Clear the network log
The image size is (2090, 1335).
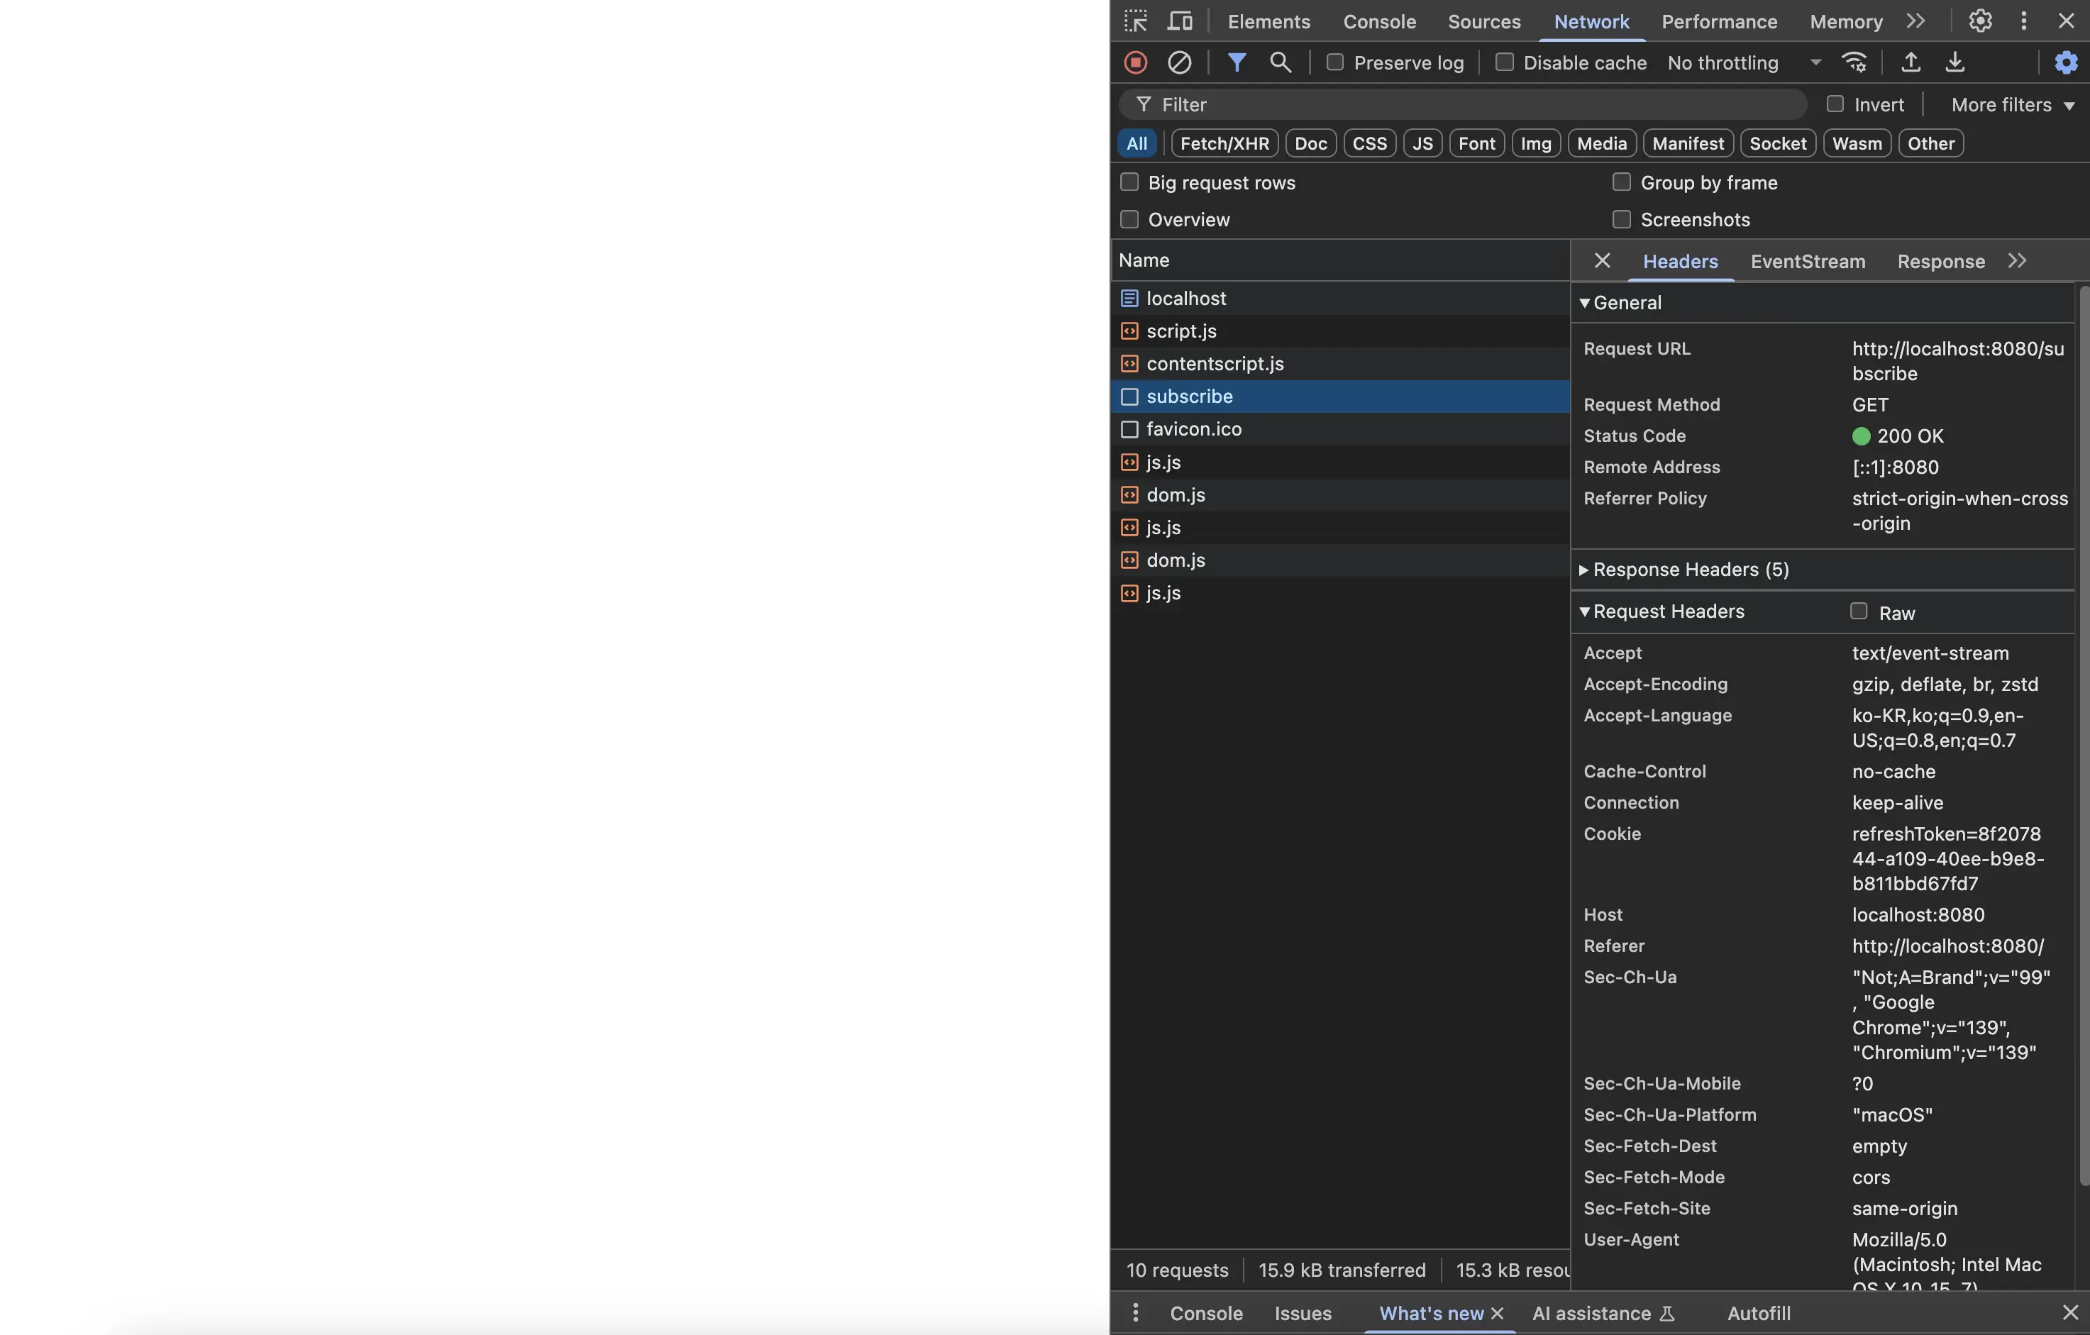[x=1178, y=62]
